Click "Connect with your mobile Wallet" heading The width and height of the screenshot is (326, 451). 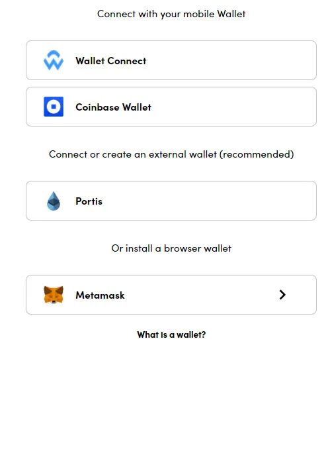171,14
